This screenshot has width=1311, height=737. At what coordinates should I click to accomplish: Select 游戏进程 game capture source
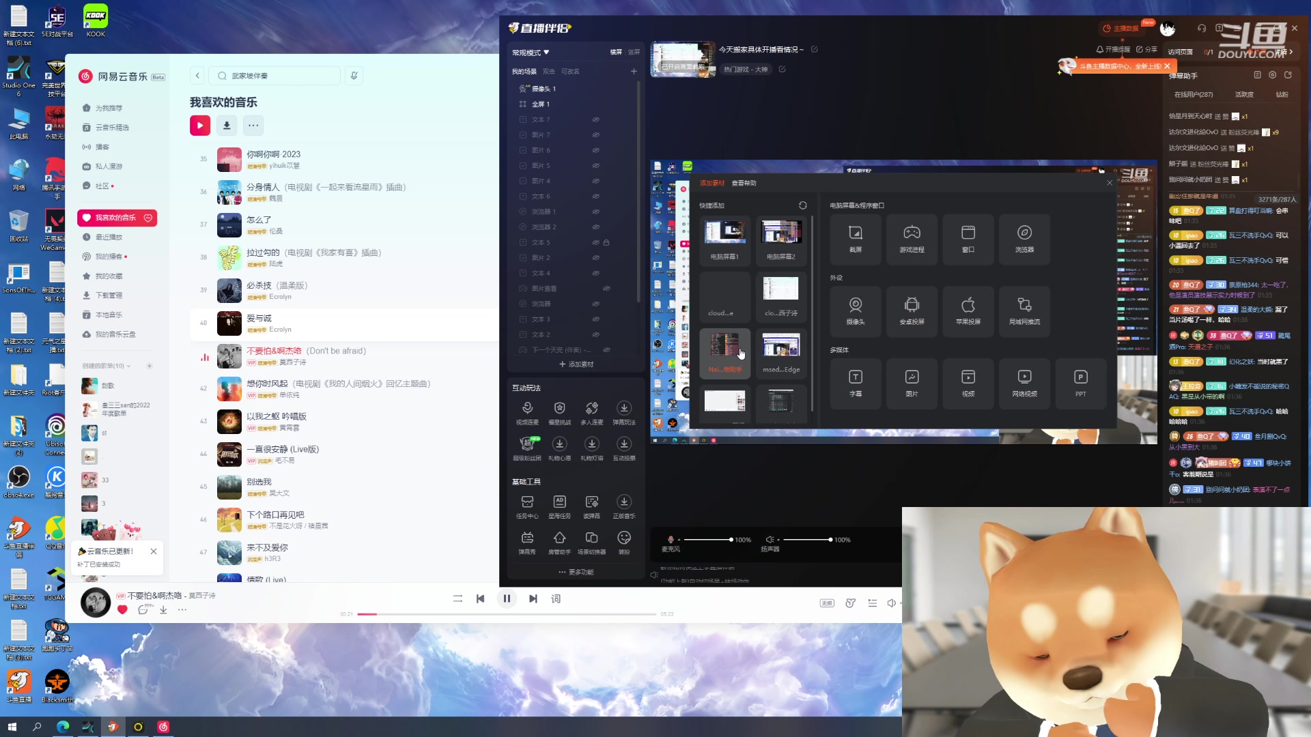pyautogui.click(x=912, y=238)
